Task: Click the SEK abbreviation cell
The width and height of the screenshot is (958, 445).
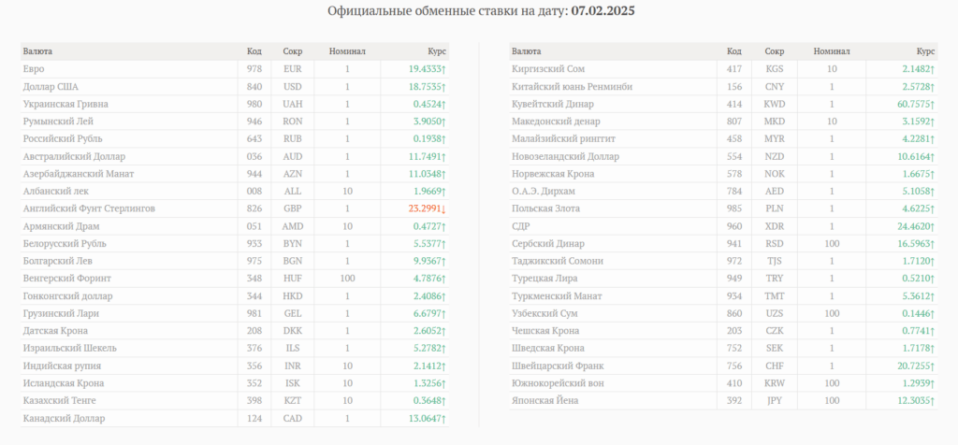Action: [775, 348]
